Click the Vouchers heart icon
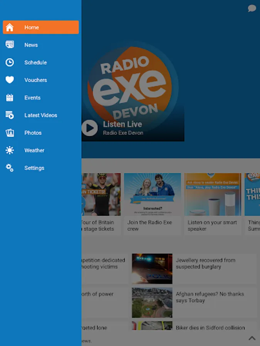The height and width of the screenshot is (346, 260). [x=10, y=80]
